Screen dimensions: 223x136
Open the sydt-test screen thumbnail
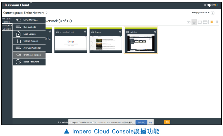click(x=141, y=43)
